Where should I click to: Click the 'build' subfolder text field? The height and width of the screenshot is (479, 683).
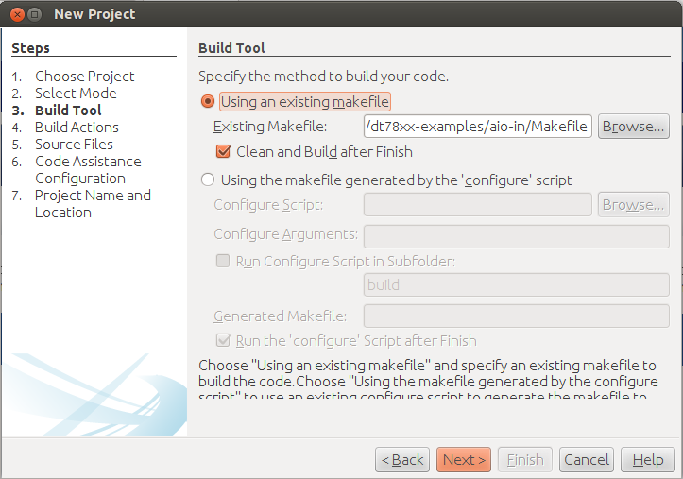pyautogui.click(x=516, y=284)
